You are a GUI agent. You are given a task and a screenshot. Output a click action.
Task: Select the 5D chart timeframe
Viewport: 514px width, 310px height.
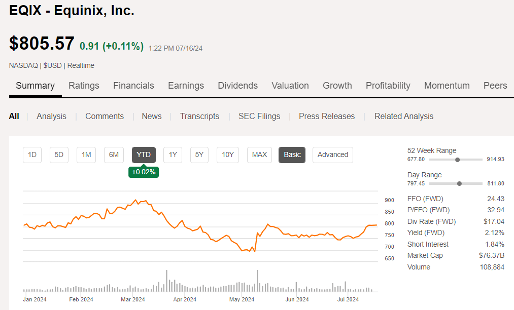59,155
